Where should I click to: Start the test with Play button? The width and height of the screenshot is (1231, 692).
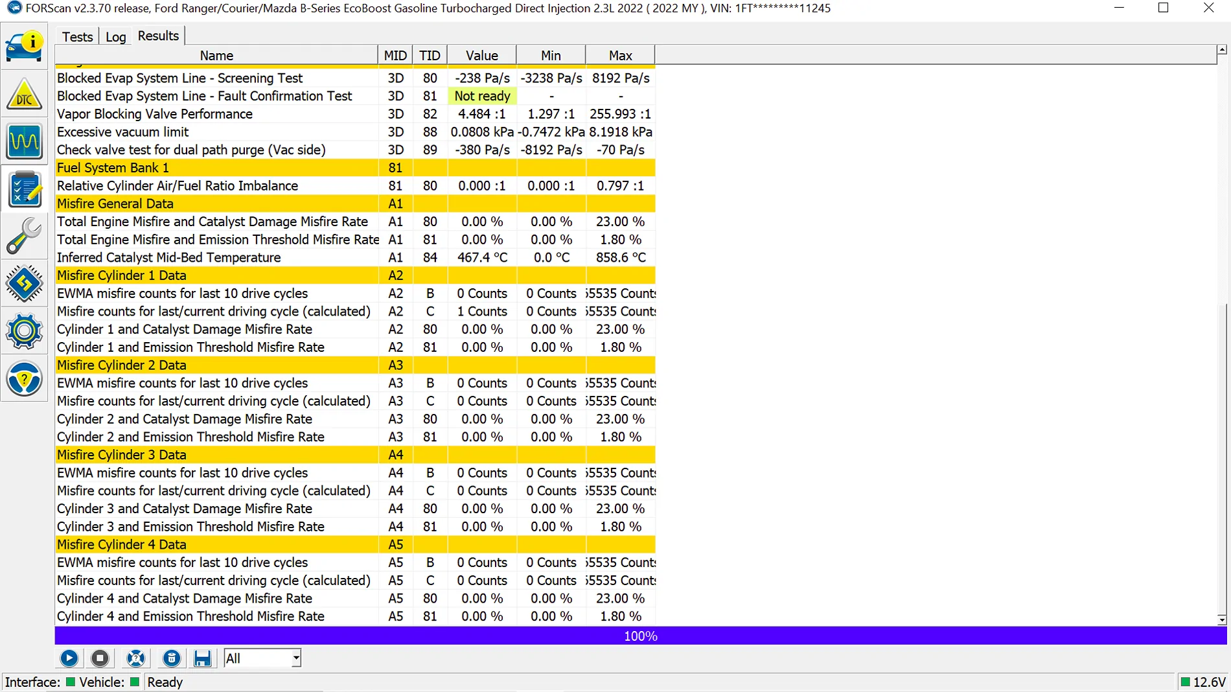[69, 658]
